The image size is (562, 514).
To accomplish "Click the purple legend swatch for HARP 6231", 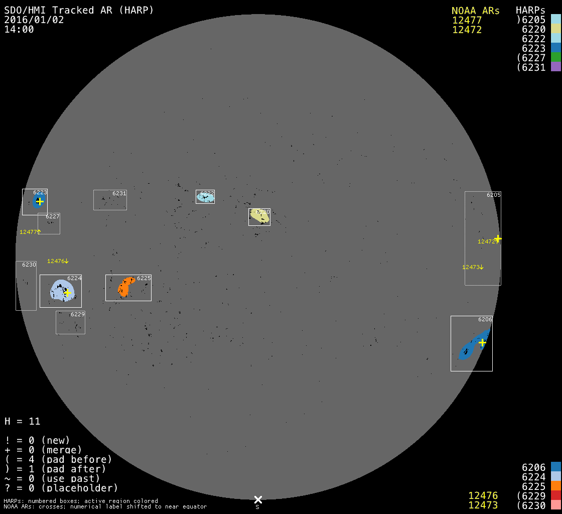I will click(555, 67).
